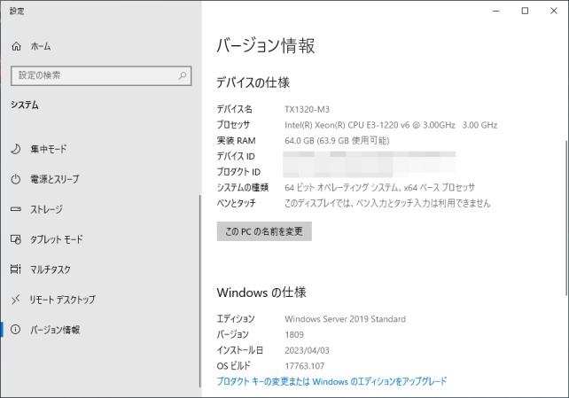Click the システム category heading in sidebar
This screenshot has width=569, height=398.
tap(24, 105)
